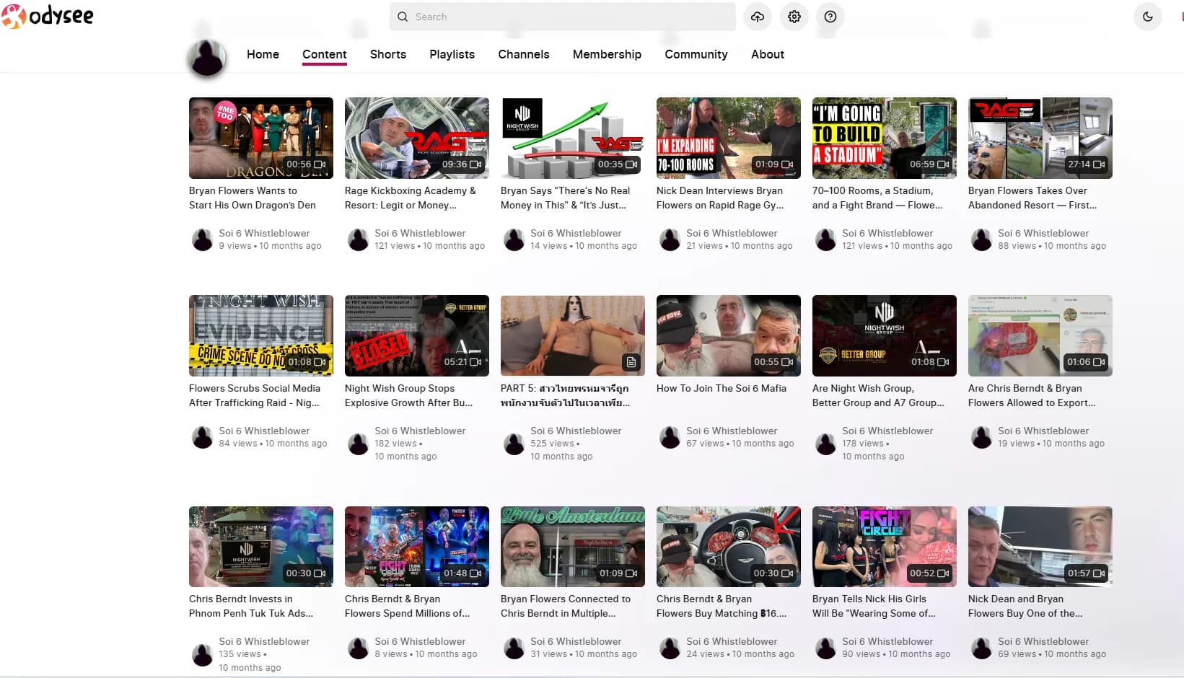The height and width of the screenshot is (678, 1184).
Task: Click title Bryan Tells Nick His Girls
Action: click(x=874, y=606)
